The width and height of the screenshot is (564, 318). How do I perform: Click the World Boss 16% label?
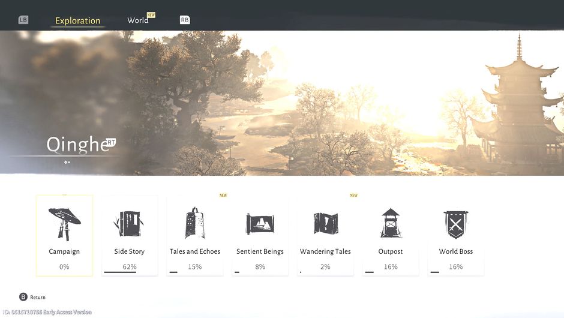pyautogui.click(x=455, y=266)
